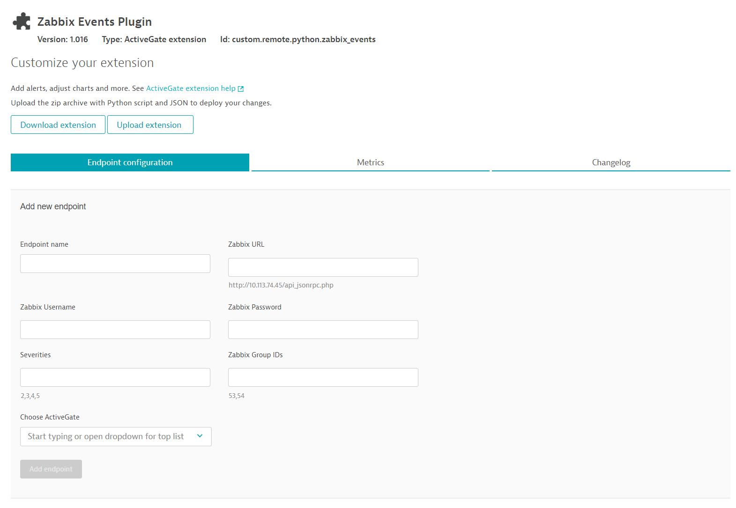
Task: Select the Endpoint configuration tab
Action: click(x=130, y=162)
